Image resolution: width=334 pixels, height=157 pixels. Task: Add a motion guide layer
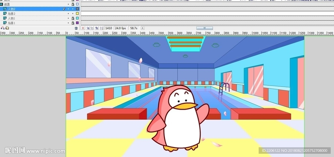[2, 28]
